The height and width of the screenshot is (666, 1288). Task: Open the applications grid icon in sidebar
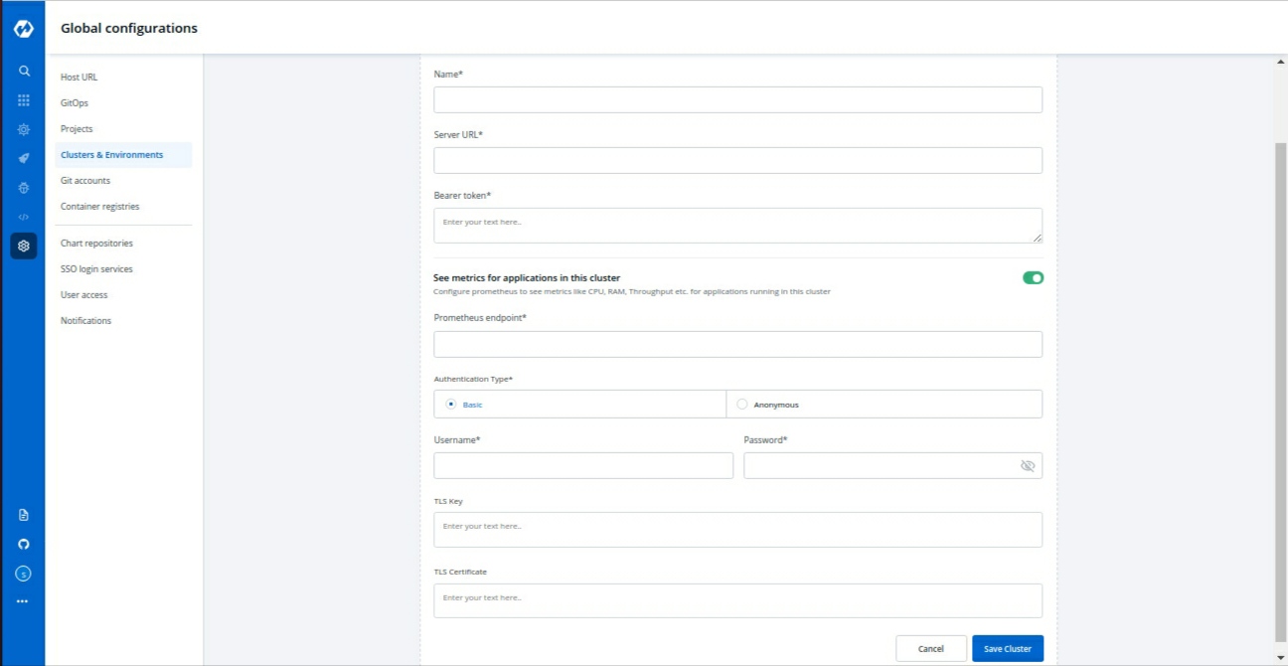[x=24, y=100]
